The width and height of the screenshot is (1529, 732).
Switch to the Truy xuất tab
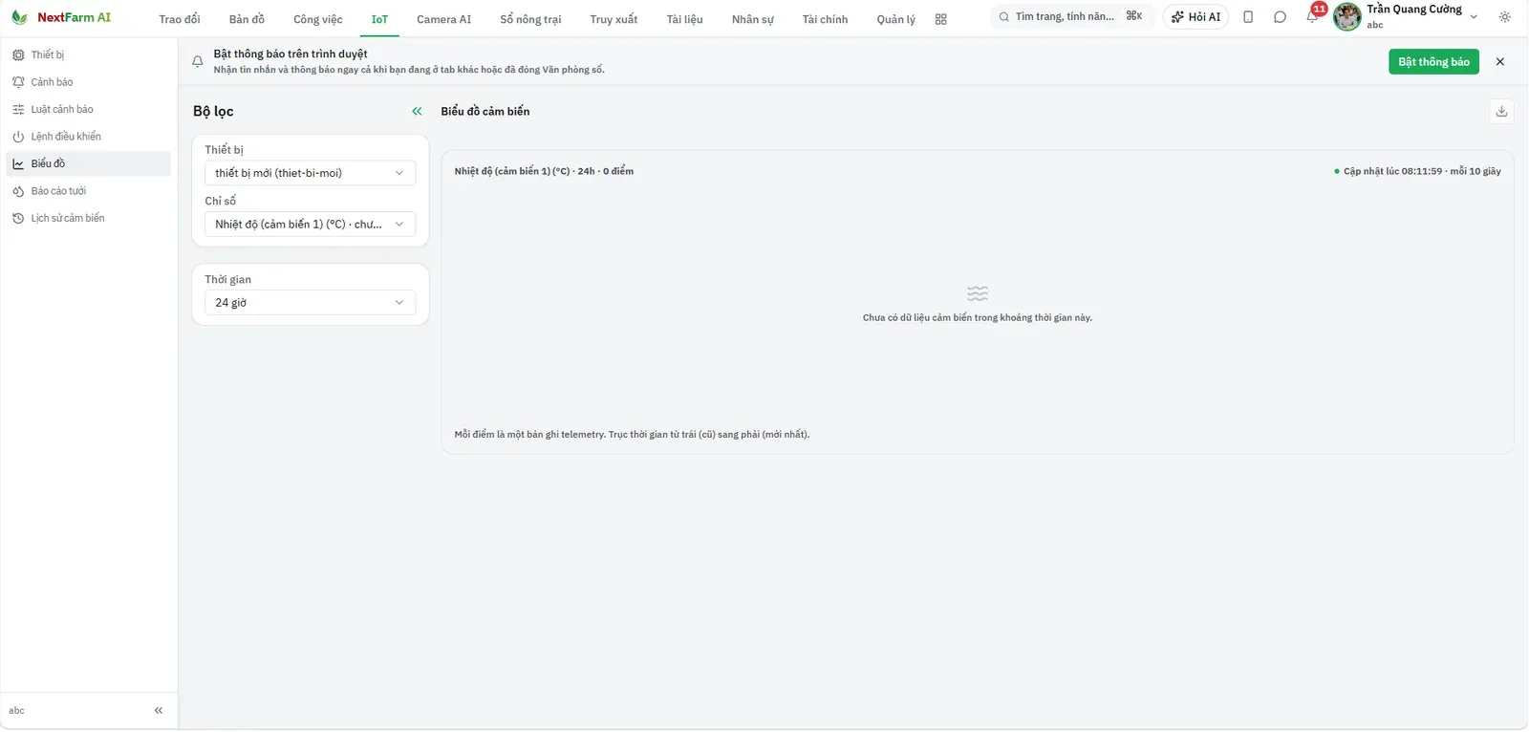[x=614, y=19]
